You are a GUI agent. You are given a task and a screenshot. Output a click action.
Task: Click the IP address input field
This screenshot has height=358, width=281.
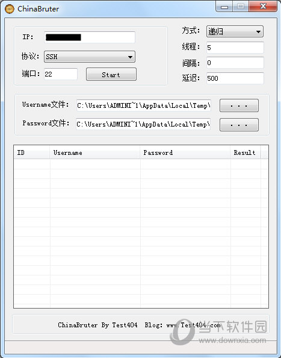90,37
